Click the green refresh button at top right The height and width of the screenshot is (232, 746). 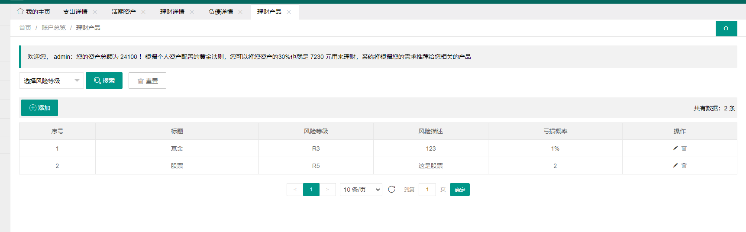click(726, 29)
